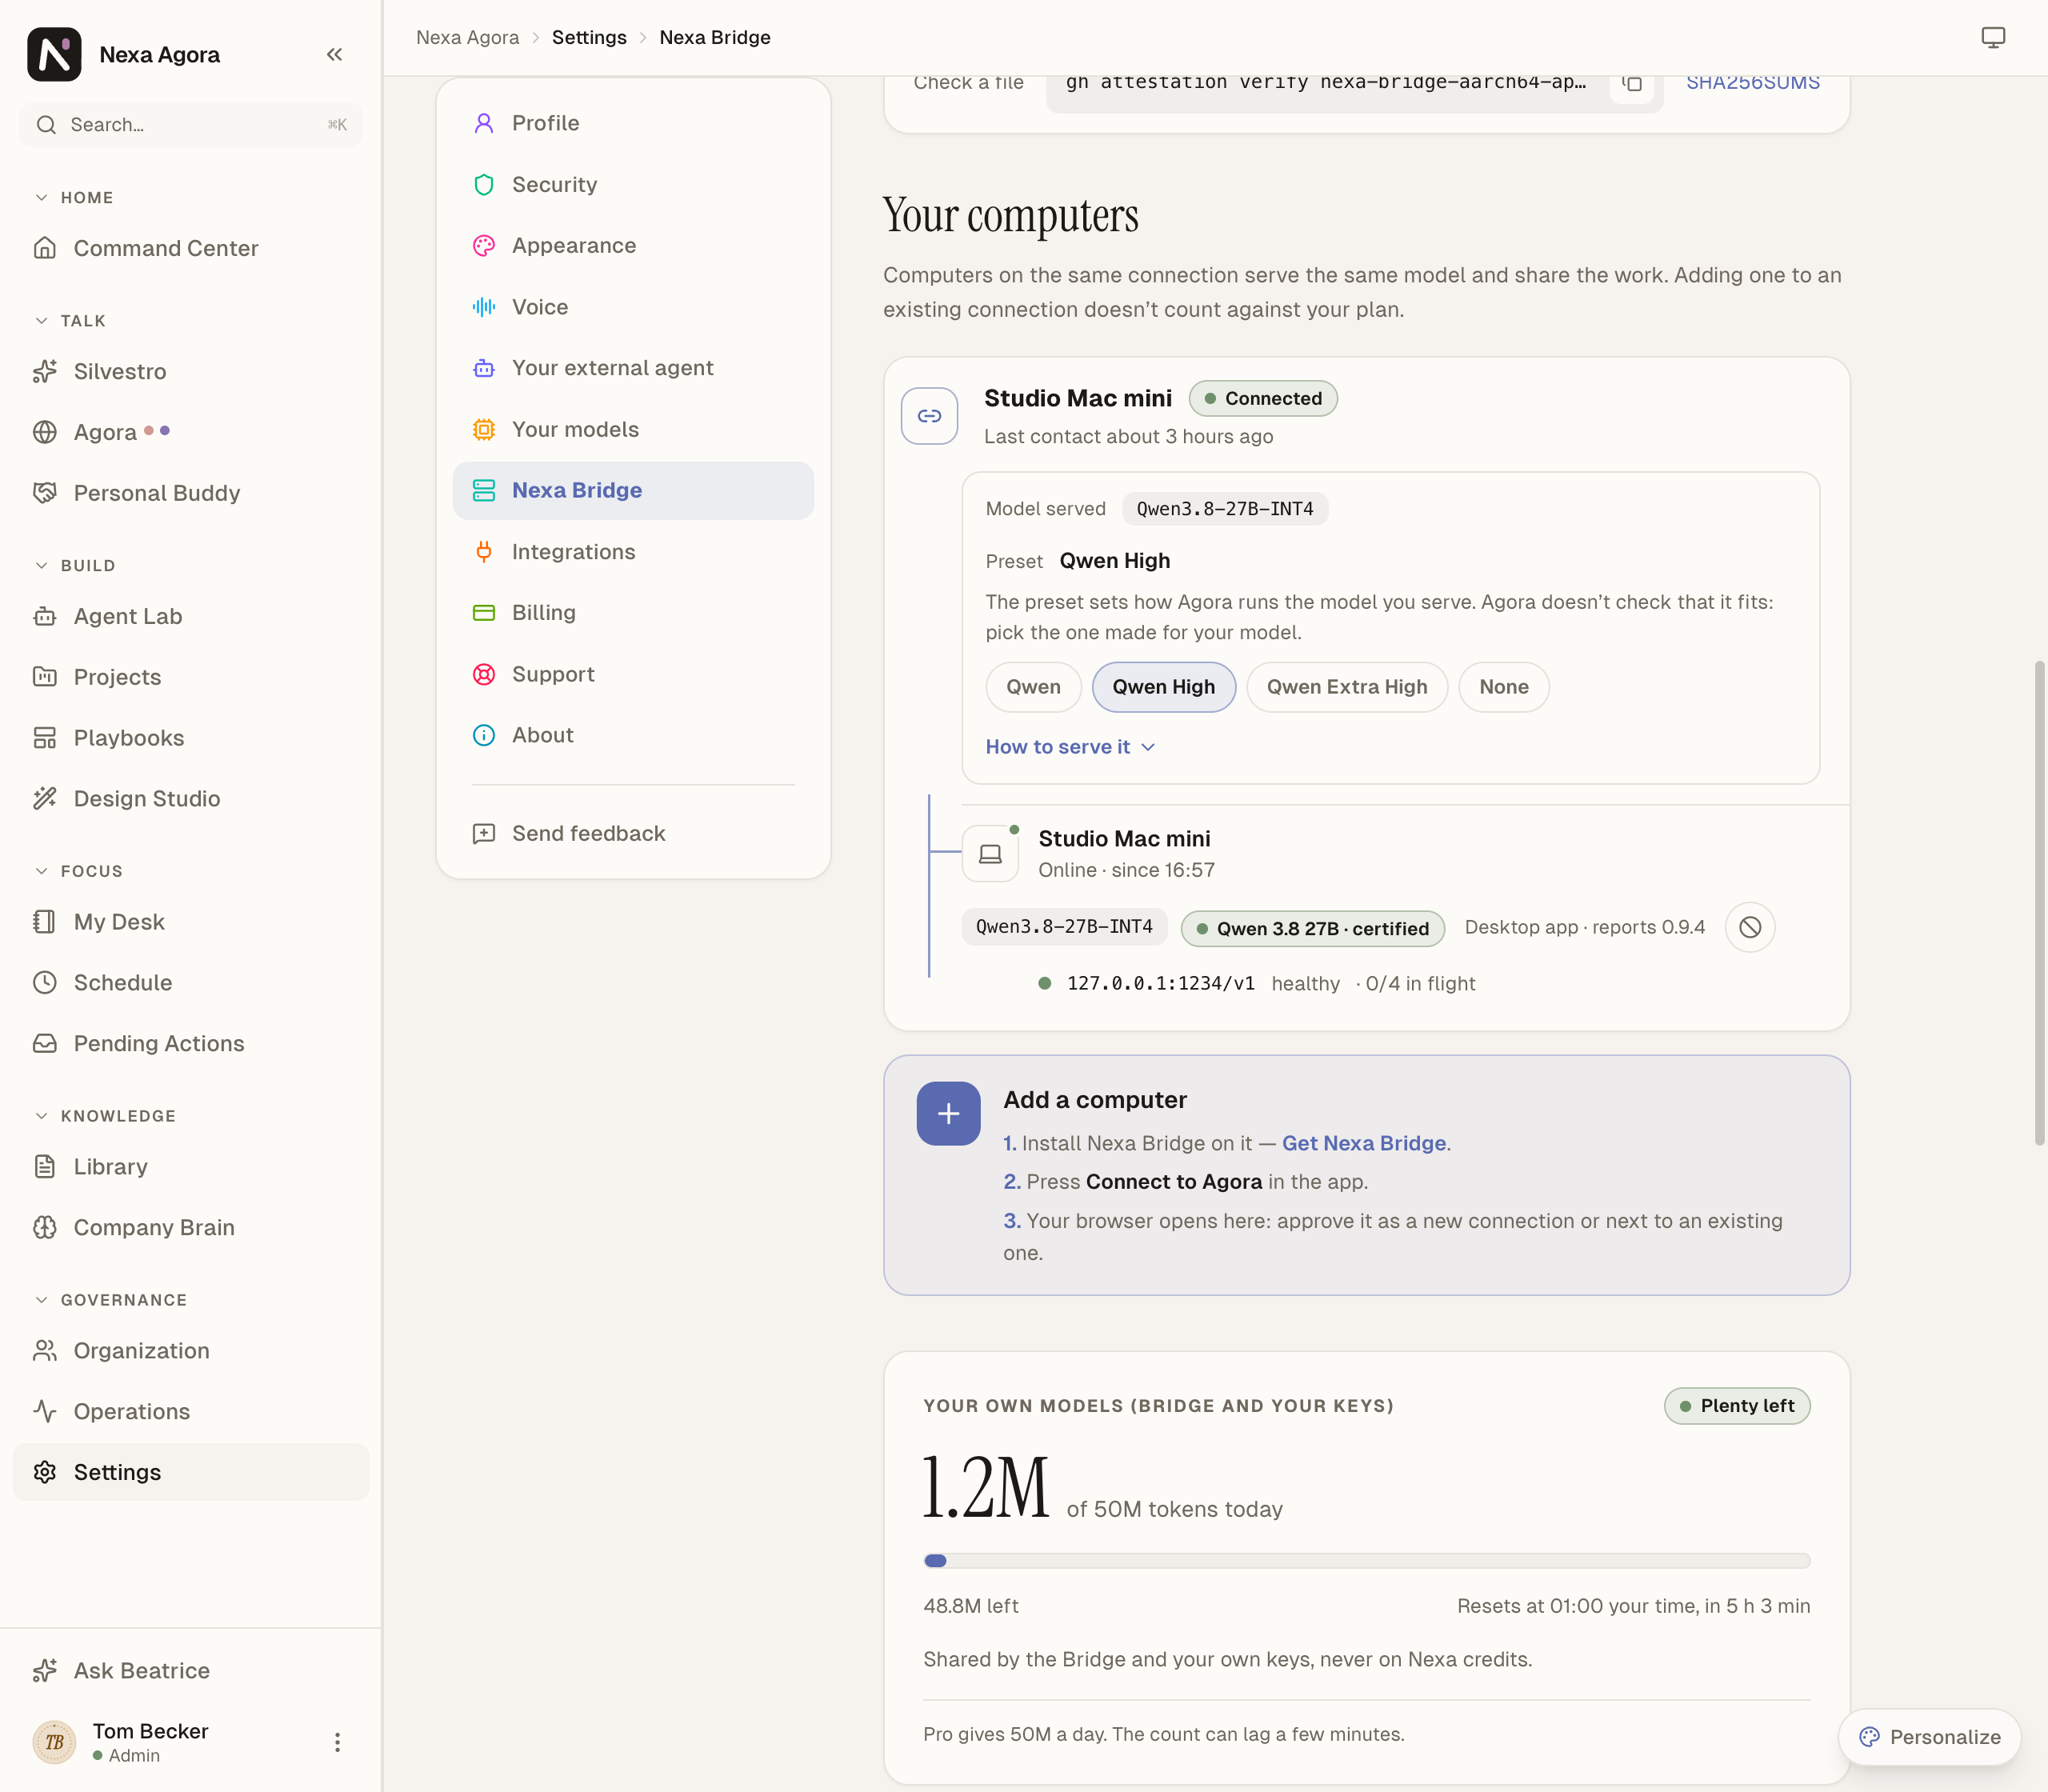
Task: Set the preset to None
Action: pos(1503,687)
